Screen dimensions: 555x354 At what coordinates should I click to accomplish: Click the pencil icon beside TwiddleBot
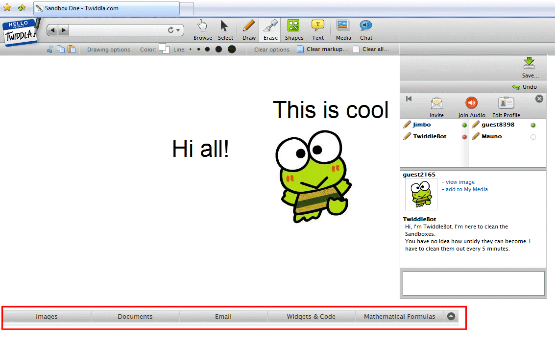click(407, 136)
